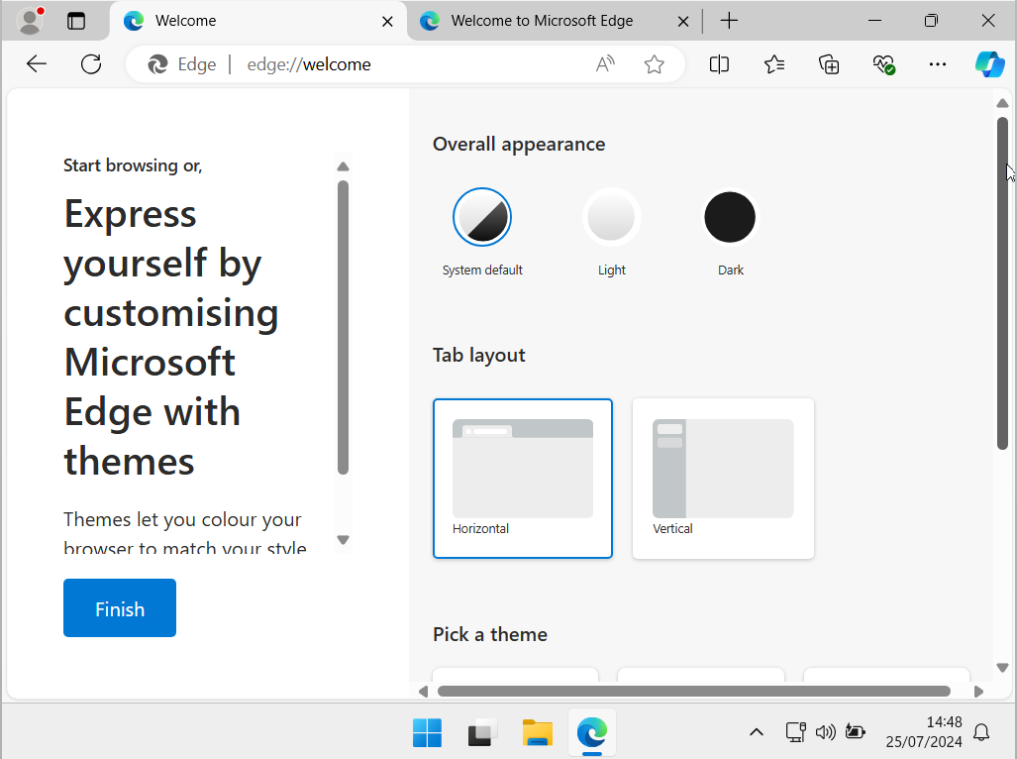Close the Welcome to Microsoft Edge tab
Viewport: 1017px width, 759px height.
tap(683, 22)
